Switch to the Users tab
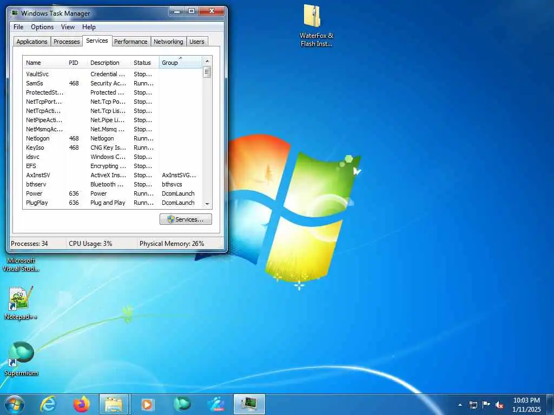This screenshot has width=554, height=415. pyautogui.click(x=197, y=42)
